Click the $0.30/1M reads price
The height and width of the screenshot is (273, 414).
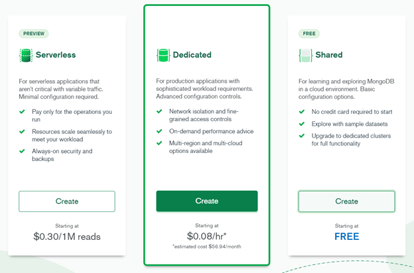point(66,237)
